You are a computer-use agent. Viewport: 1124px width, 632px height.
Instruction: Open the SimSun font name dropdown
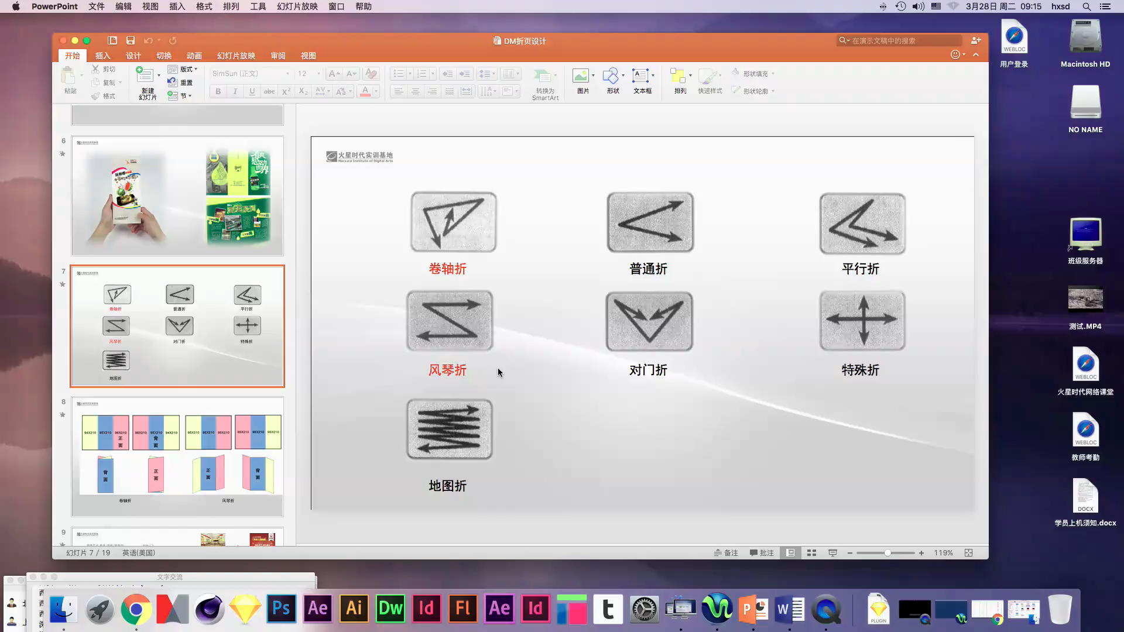(287, 74)
